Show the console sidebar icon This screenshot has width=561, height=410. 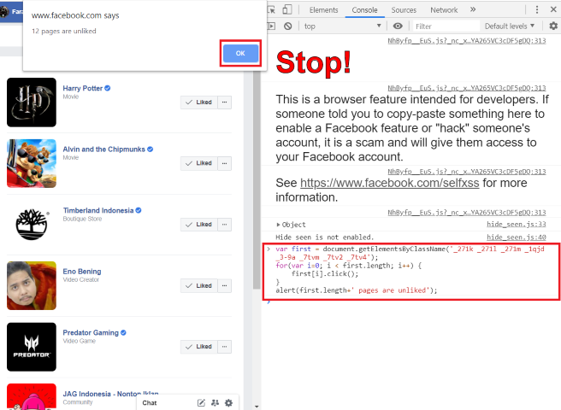tap(272, 26)
